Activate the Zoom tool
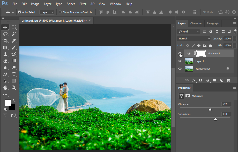Screen dimensions: 238x152 14,88
